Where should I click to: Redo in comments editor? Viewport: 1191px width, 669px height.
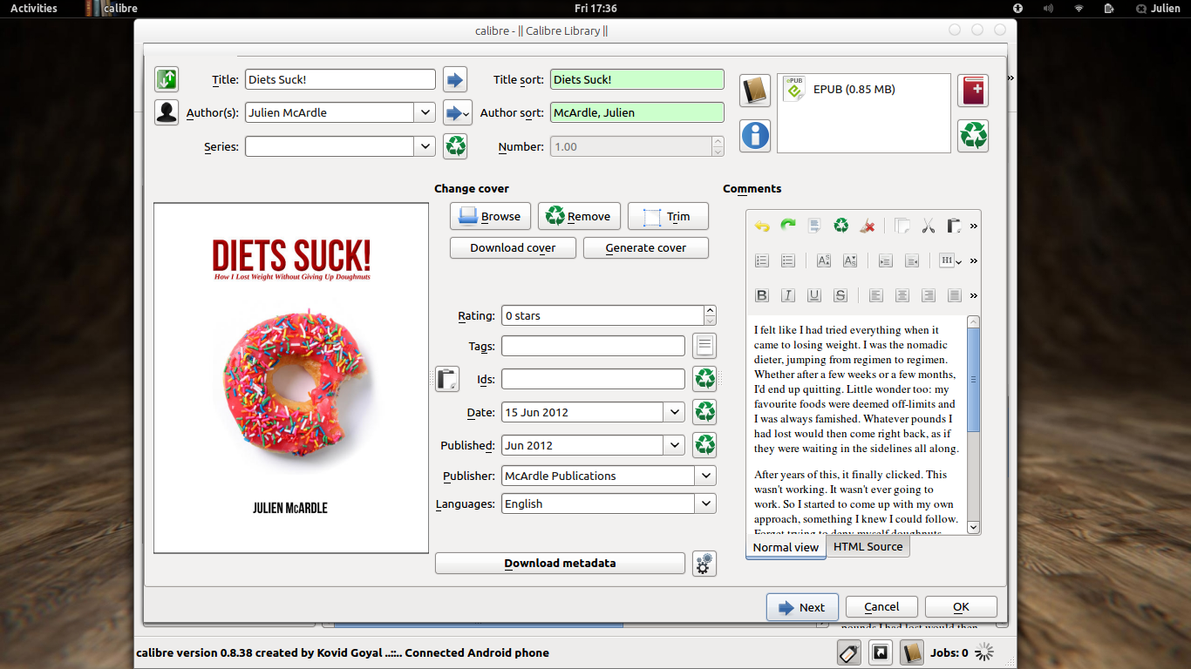788,226
